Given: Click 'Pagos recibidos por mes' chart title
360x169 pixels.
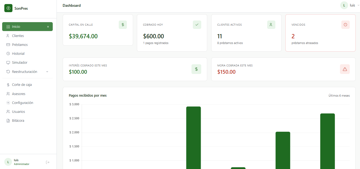Looking at the screenshot, I should pos(88,96).
